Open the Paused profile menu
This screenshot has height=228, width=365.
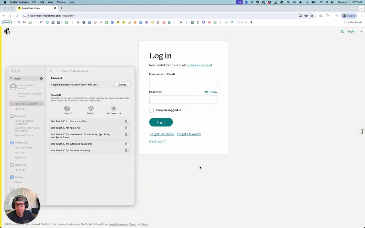click(349, 16)
